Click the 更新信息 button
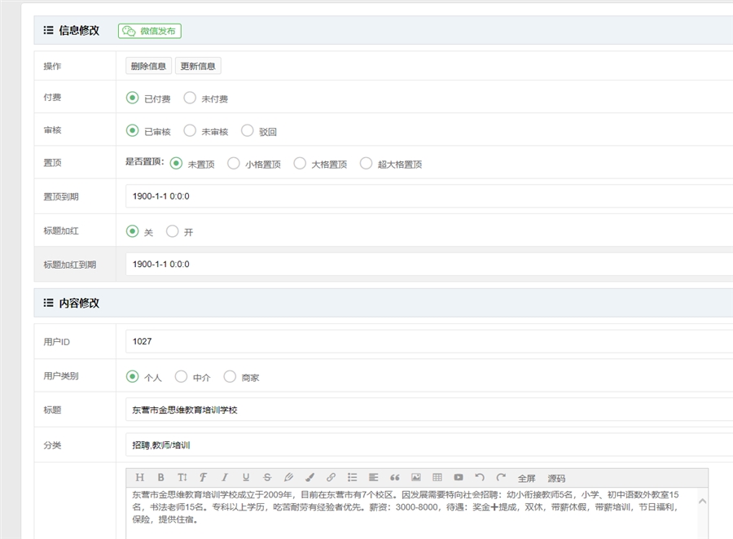Screen dimensions: 733x539 click(x=198, y=67)
